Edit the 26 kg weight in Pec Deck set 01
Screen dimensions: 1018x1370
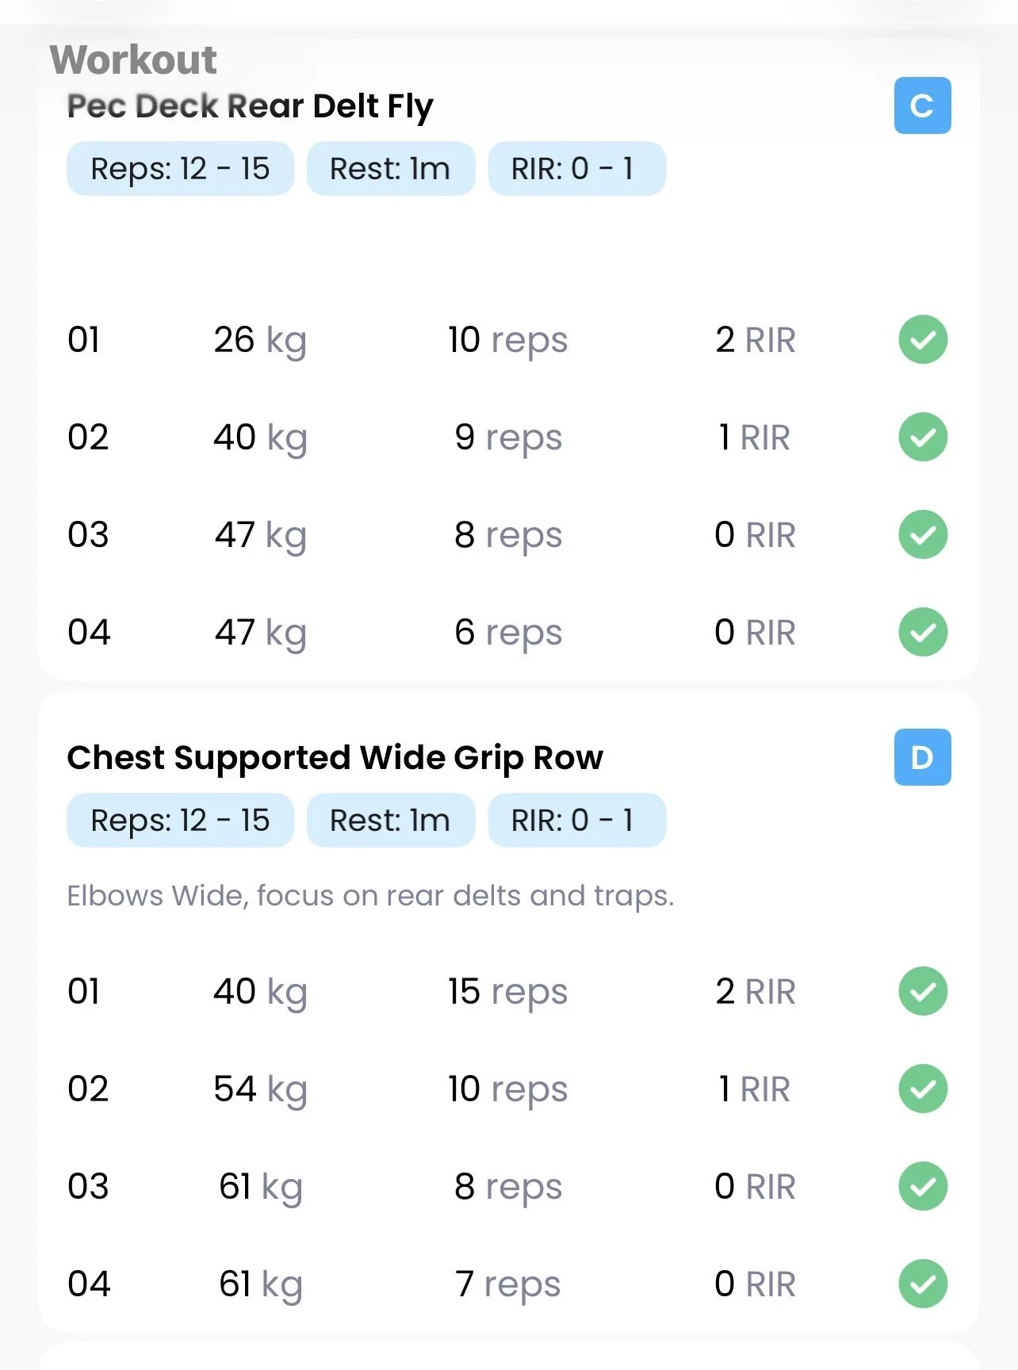click(259, 340)
